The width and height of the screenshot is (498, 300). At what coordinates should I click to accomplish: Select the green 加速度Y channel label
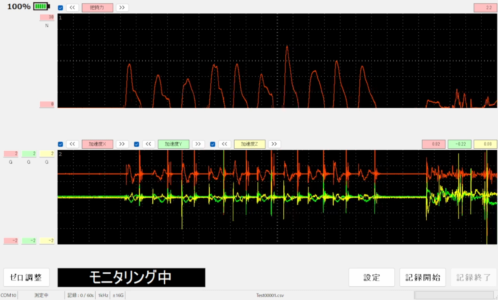coord(173,144)
